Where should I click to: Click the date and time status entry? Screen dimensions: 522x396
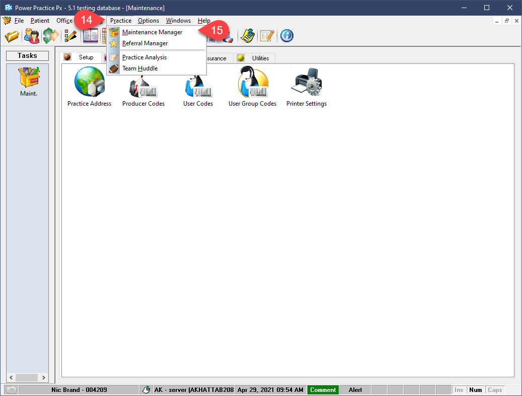[270, 389]
